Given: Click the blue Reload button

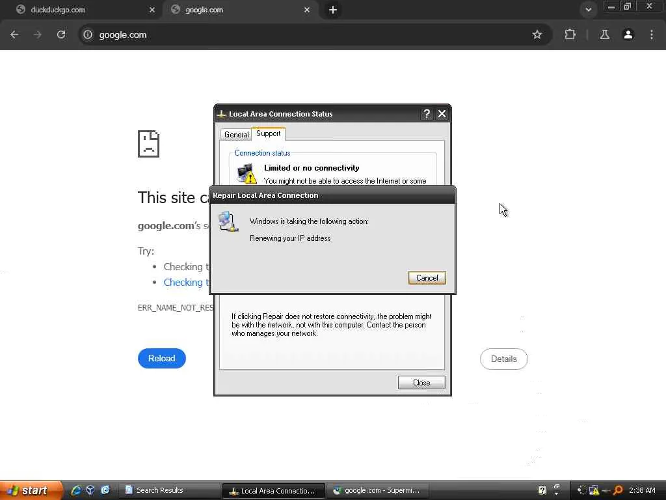Looking at the screenshot, I should [162, 359].
